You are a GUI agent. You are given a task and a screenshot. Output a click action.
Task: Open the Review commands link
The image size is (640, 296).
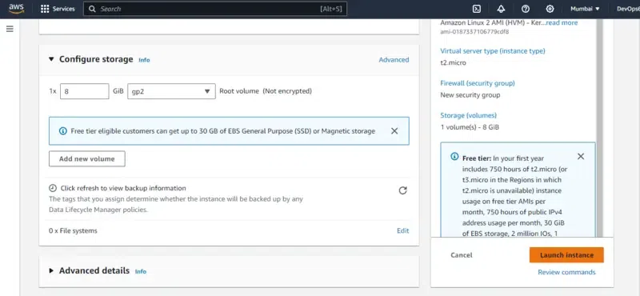[x=566, y=272]
